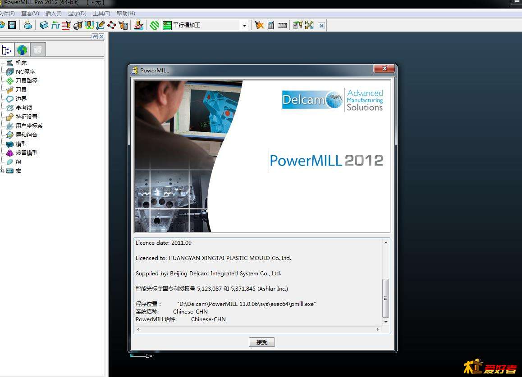Click the Print icon in the toolbar

[x=28, y=25]
